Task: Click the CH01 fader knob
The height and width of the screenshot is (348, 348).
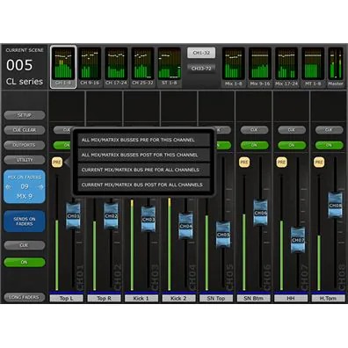Action: 73,216
